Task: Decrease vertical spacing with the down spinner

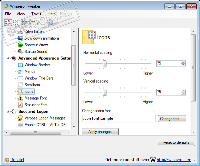Action: (x=183, y=93)
